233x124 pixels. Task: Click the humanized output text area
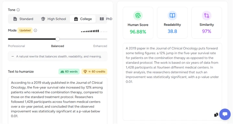coord(172,82)
